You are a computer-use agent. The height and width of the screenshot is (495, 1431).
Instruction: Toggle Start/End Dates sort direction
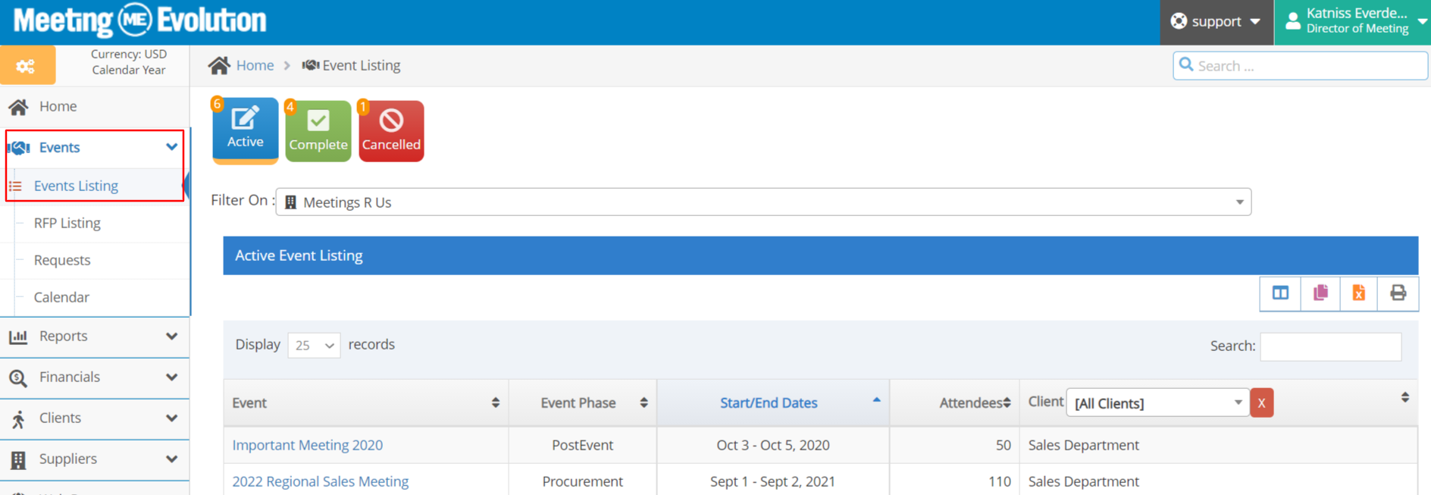pos(876,399)
